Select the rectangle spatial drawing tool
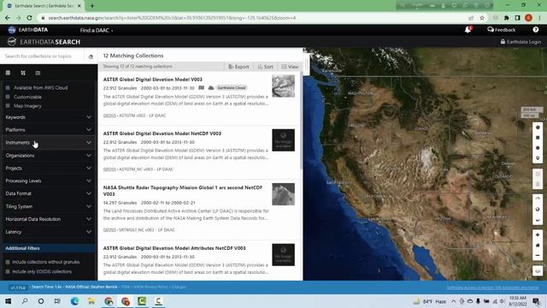The width and height of the screenshot is (547, 308). 538,138
